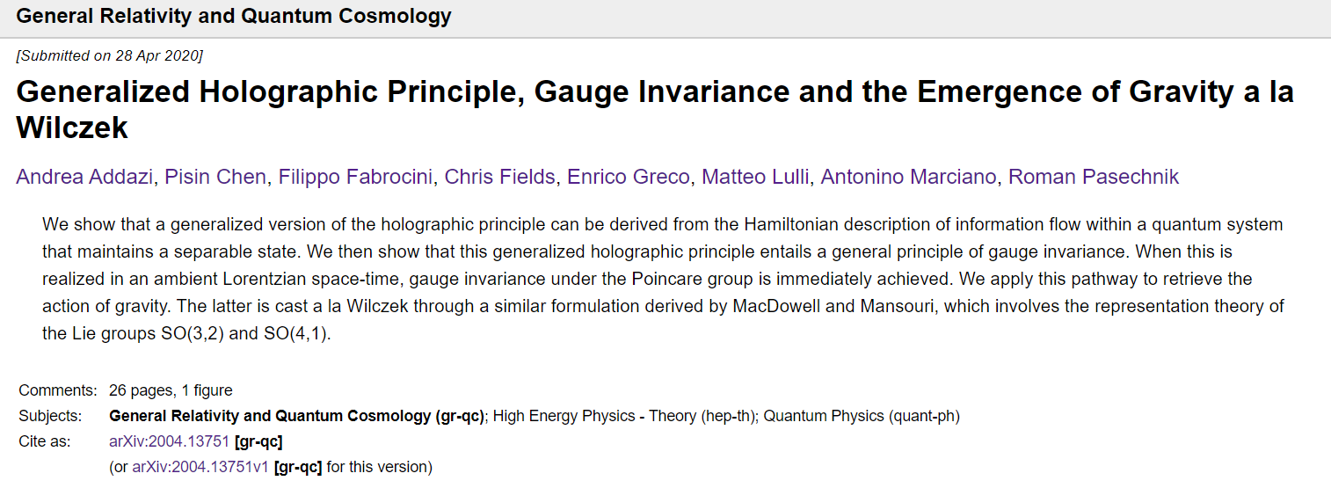Open Filippo Fabrocini's author page
1331x488 pixels.
354,178
